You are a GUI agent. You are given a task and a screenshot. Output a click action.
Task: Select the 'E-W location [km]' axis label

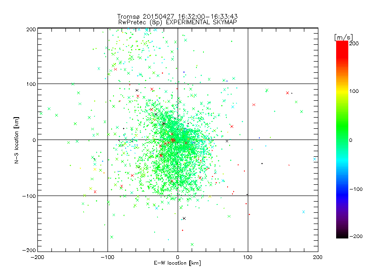(177, 263)
